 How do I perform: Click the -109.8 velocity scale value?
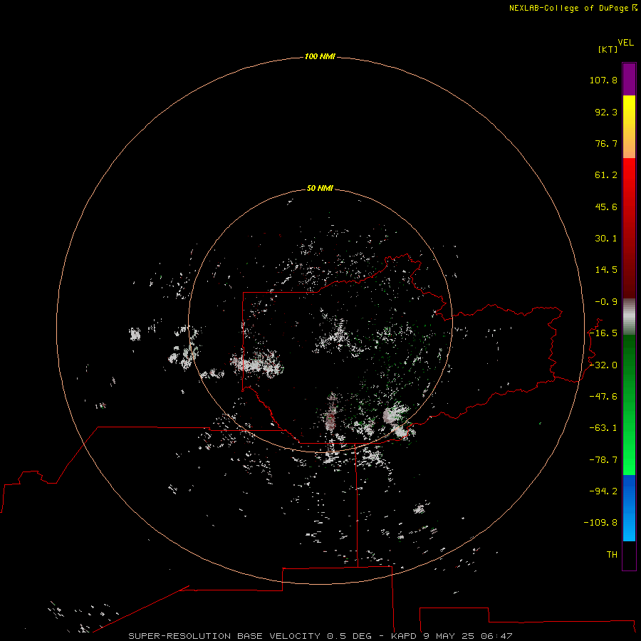pos(600,523)
